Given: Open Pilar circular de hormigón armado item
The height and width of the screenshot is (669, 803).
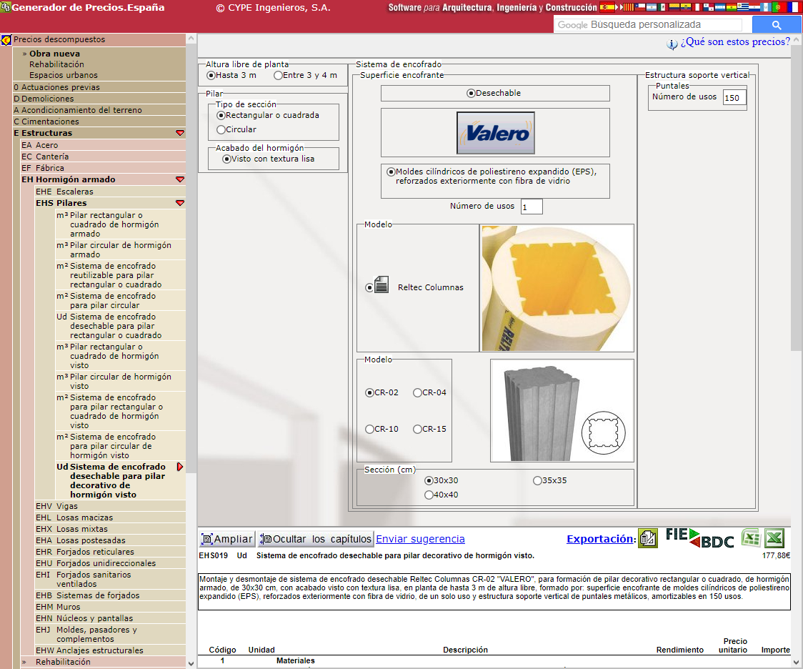Looking at the screenshot, I should point(120,250).
